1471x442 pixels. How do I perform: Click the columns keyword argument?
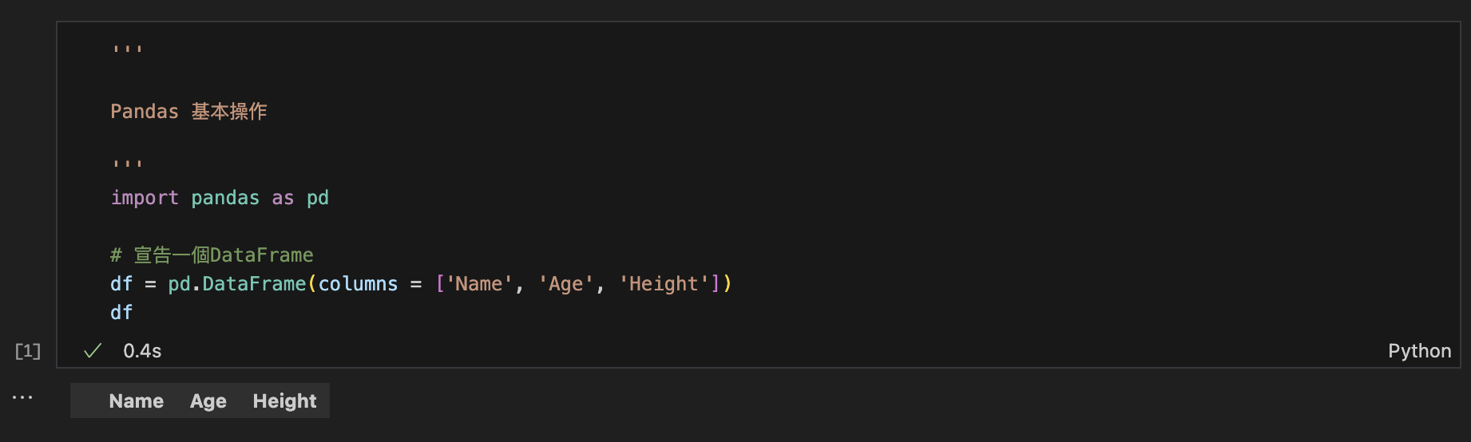[358, 284]
